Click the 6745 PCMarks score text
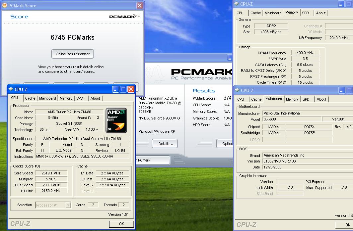Screen dimensions: 353x231 [x=72, y=37]
